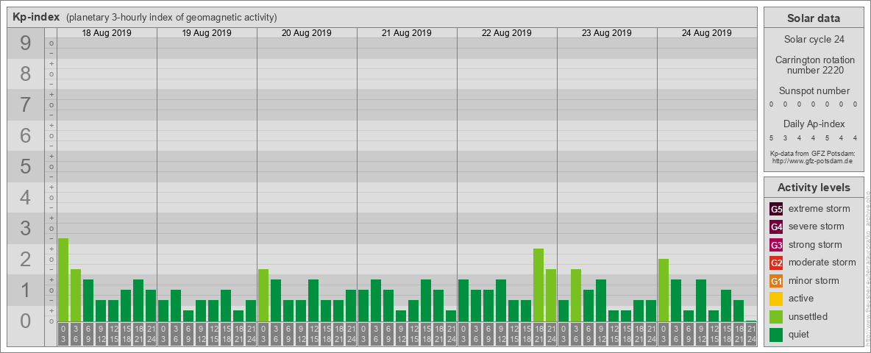
Task: Click the unsettled 0-3 bar on 20 Aug
Action: pos(263,296)
